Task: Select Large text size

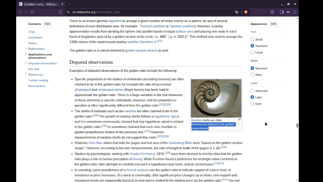Action: [x=252, y=52]
